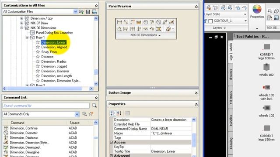The height and width of the screenshot is (157, 280).
Task: Click the first layer tool icon in AutoCAD ribbon
Action: pyautogui.click(x=209, y=7)
